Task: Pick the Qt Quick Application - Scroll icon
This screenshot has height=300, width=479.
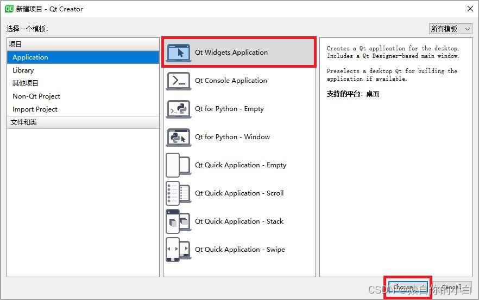Action: (178, 193)
